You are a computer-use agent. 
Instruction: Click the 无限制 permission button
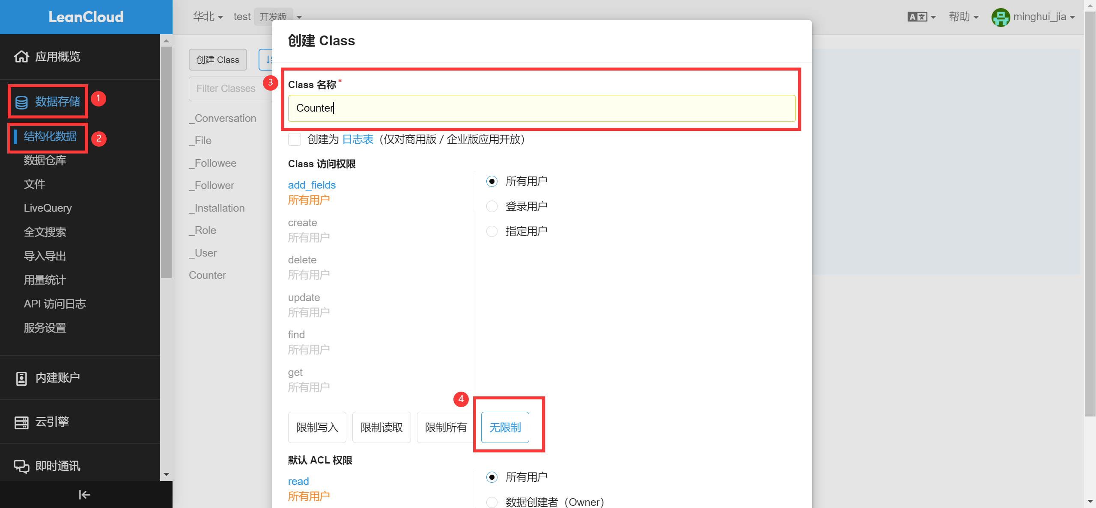505,427
